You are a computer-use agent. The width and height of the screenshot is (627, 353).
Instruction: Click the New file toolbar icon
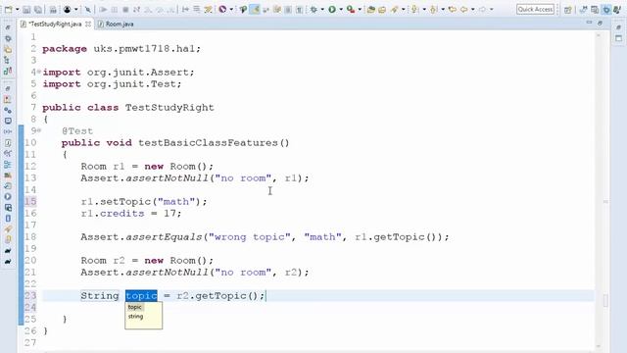click(8, 9)
